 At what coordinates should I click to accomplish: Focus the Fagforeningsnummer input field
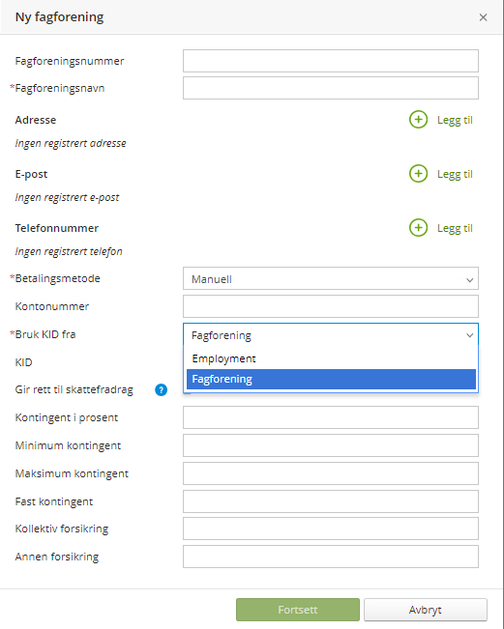pyautogui.click(x=331, y=61)
